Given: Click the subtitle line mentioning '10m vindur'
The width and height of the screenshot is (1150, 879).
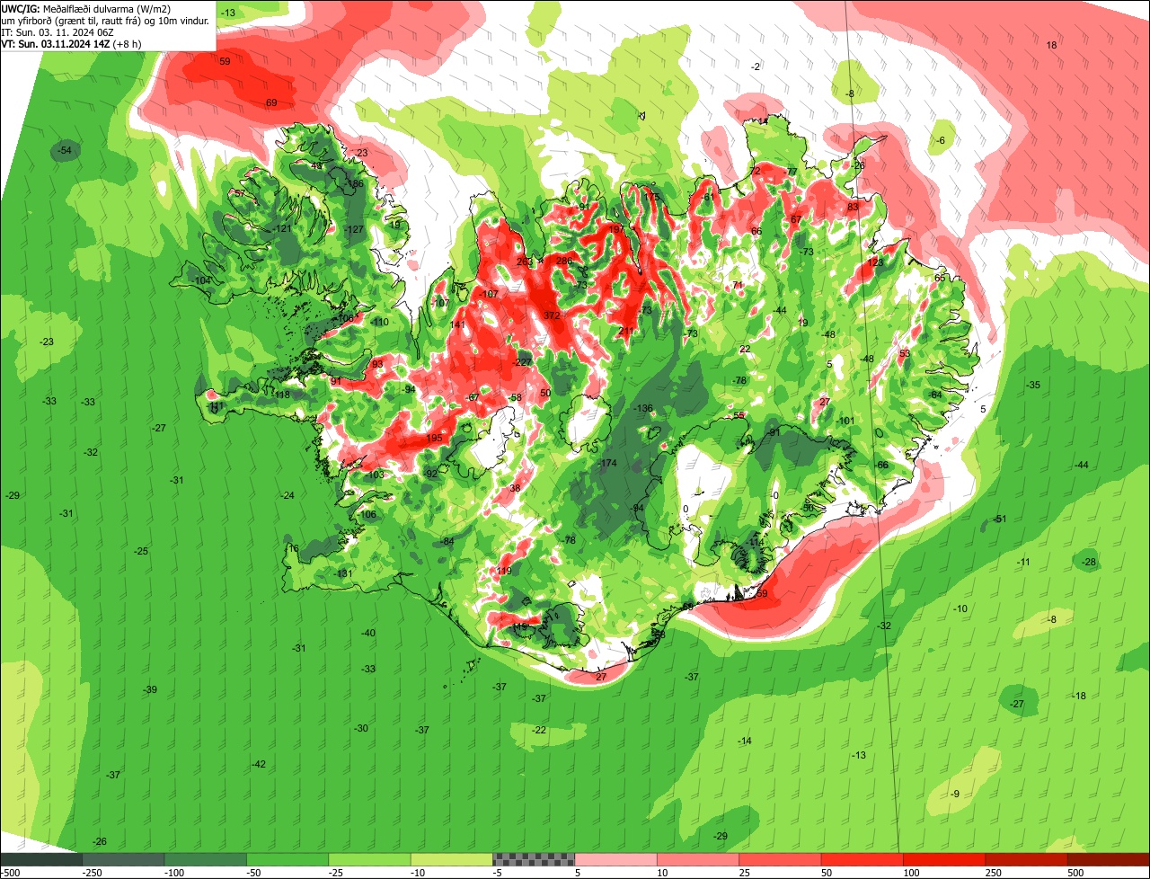Looking at the screenshot, I should pos(106,20).
